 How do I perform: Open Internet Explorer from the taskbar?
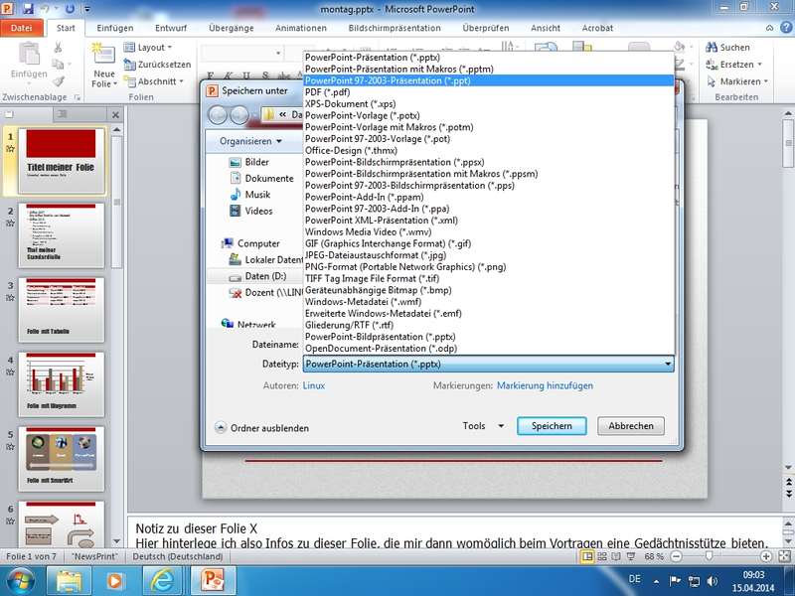tap(162, 581)
